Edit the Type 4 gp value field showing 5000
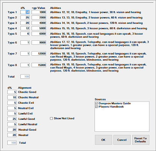Screen dimensions: 156x151 click(39, 28)
